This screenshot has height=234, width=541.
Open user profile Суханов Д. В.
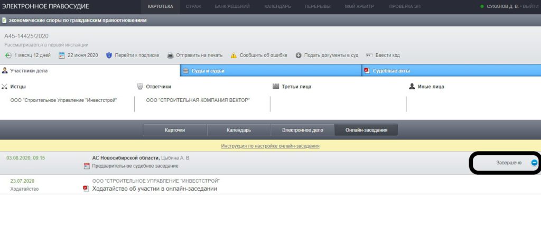[502, 6]
